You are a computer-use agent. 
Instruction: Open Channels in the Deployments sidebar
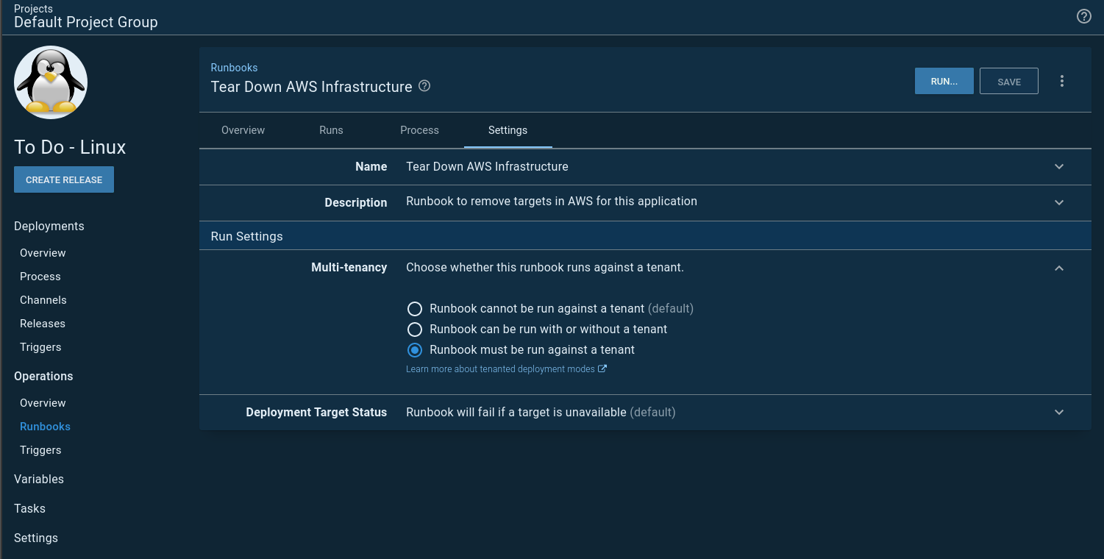(43, 300)
